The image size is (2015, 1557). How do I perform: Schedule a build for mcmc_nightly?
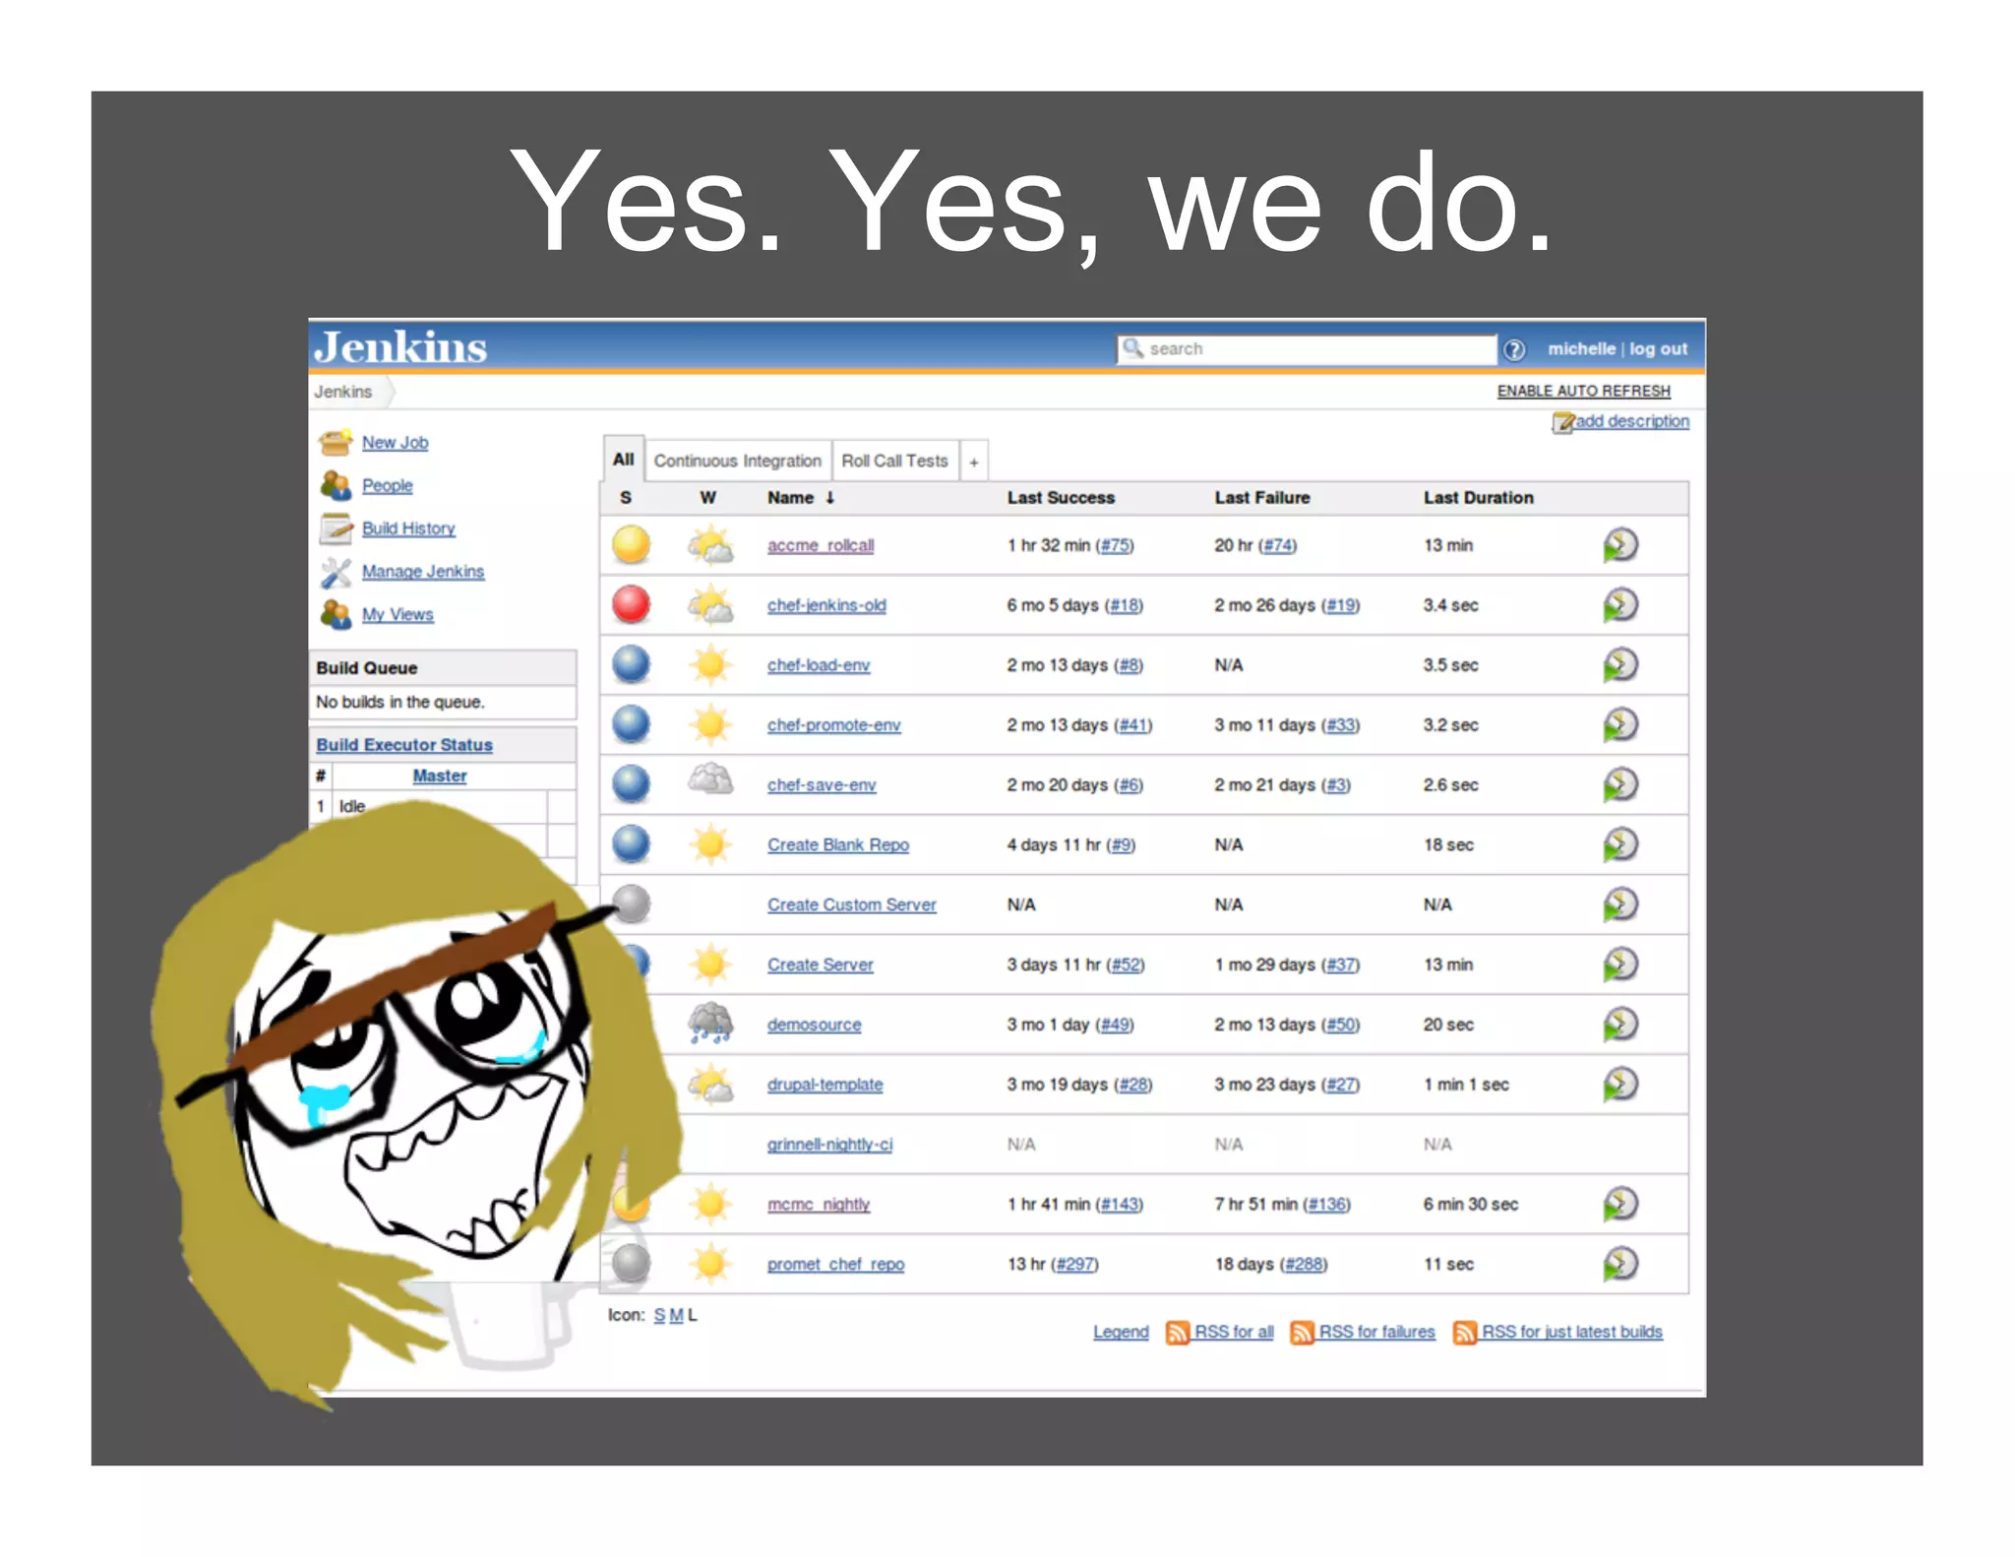click(x=1619, y=1204)
